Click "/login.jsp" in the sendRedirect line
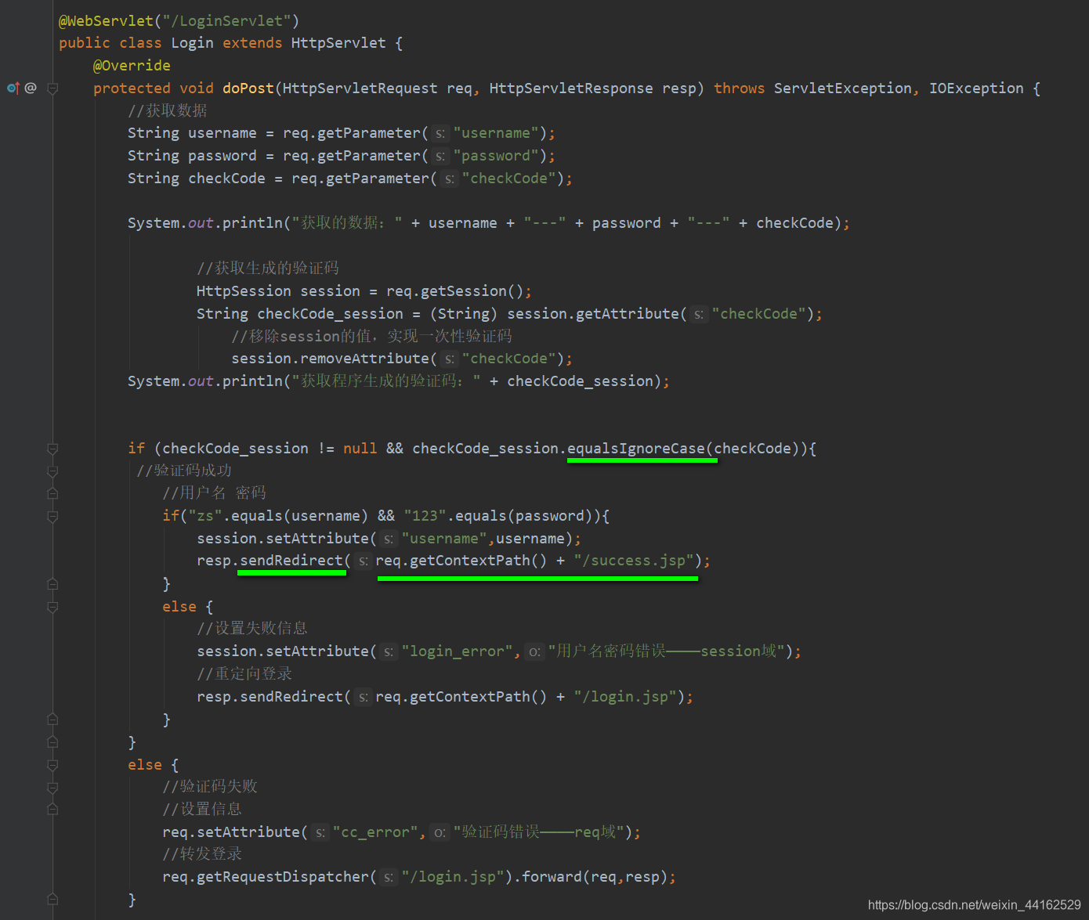The image size is (1089, 920). point(625,697)
